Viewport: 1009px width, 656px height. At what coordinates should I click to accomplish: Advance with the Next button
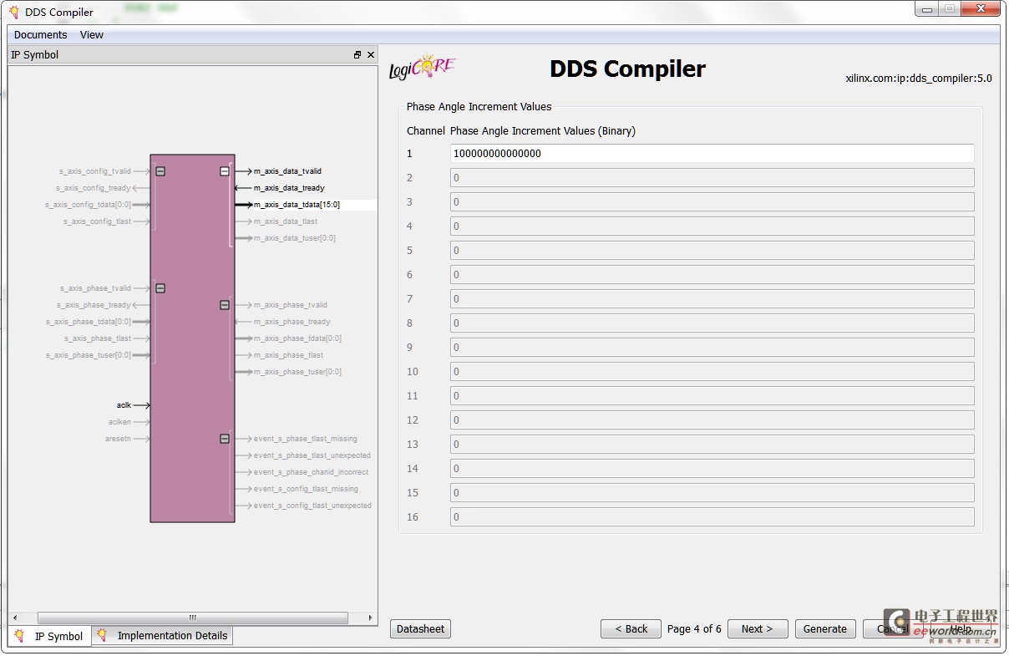(758, 629)
